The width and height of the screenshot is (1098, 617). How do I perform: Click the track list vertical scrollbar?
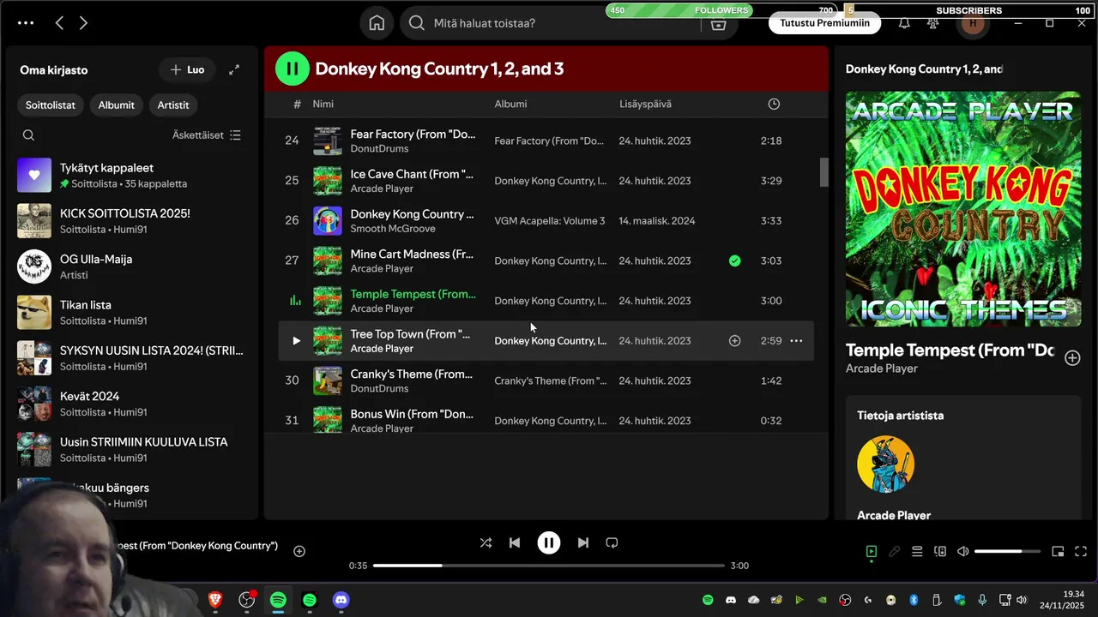[824, 171]
